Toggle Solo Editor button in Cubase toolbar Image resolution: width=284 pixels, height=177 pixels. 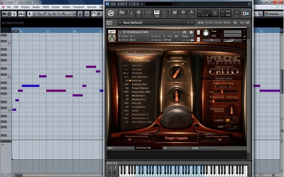pyautogui.click(x=9, y=14)
